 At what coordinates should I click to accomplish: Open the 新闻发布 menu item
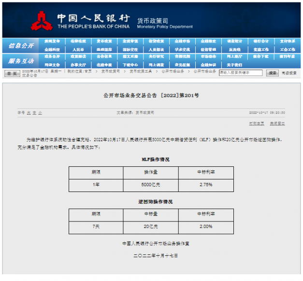point(52,41)
